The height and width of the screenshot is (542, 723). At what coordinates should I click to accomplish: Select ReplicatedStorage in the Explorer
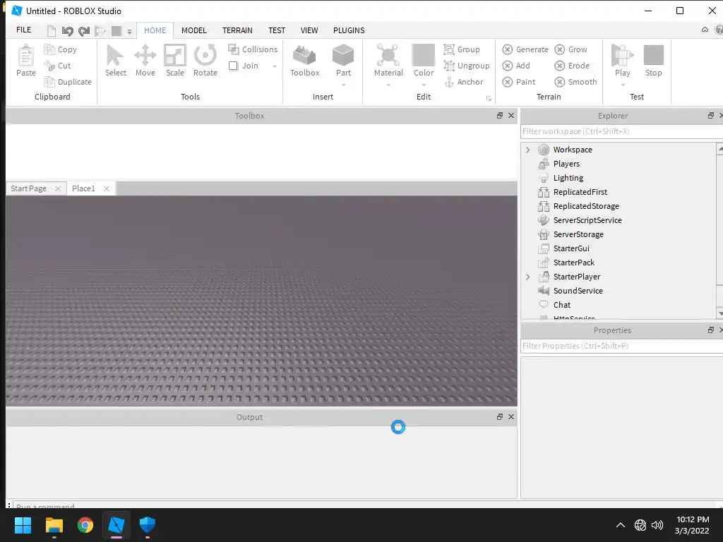[586, 206]
